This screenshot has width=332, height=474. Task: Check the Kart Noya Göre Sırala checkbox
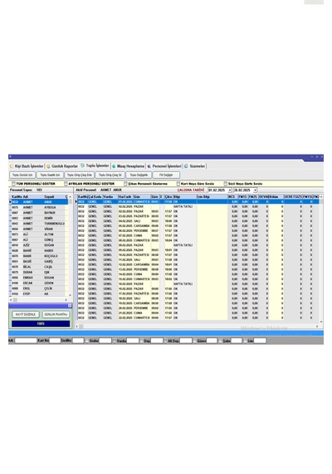point(178,184)
